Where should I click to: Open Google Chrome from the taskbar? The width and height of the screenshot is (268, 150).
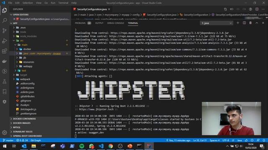(111, 146)
